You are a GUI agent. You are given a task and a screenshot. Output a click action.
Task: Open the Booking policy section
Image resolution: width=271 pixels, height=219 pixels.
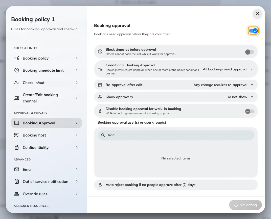[46, 58]
